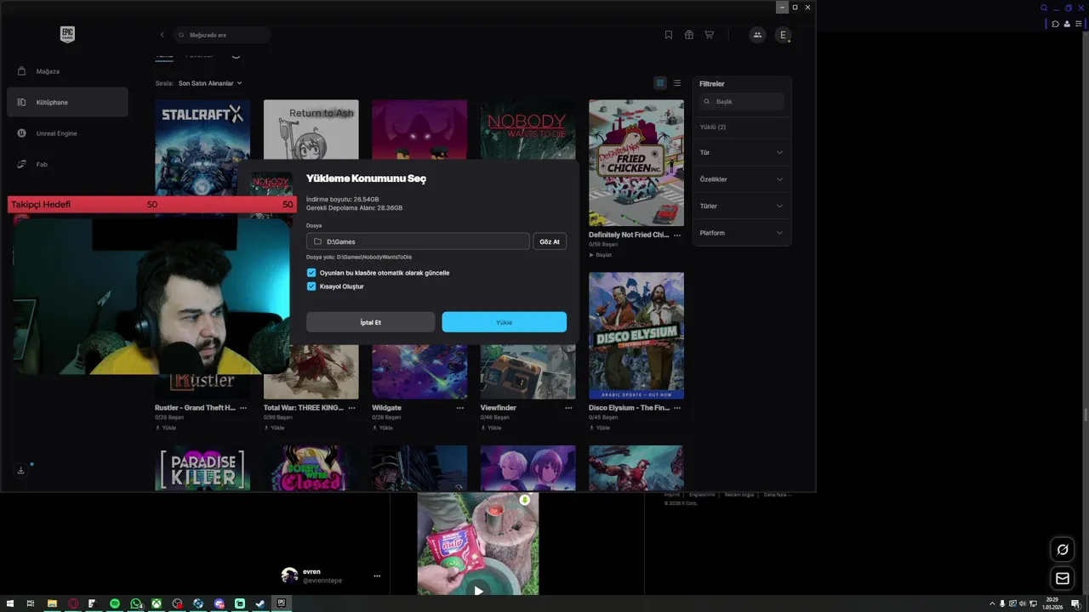
Task: Click the volume icon in system tray
Action: click(x=1022, y=603)
